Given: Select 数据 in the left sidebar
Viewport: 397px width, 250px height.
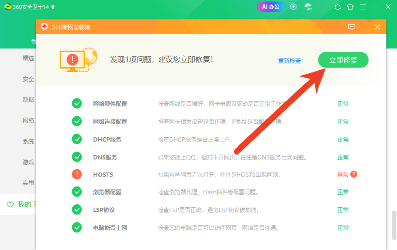Looking at the screenshot, I should [28, 99].
